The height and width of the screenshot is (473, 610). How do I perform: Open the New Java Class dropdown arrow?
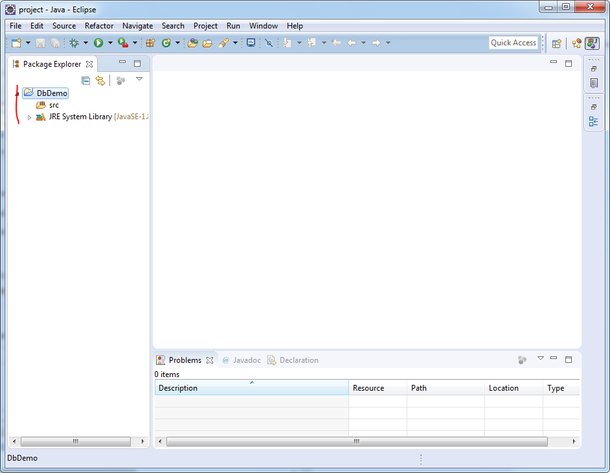point(177,43)
